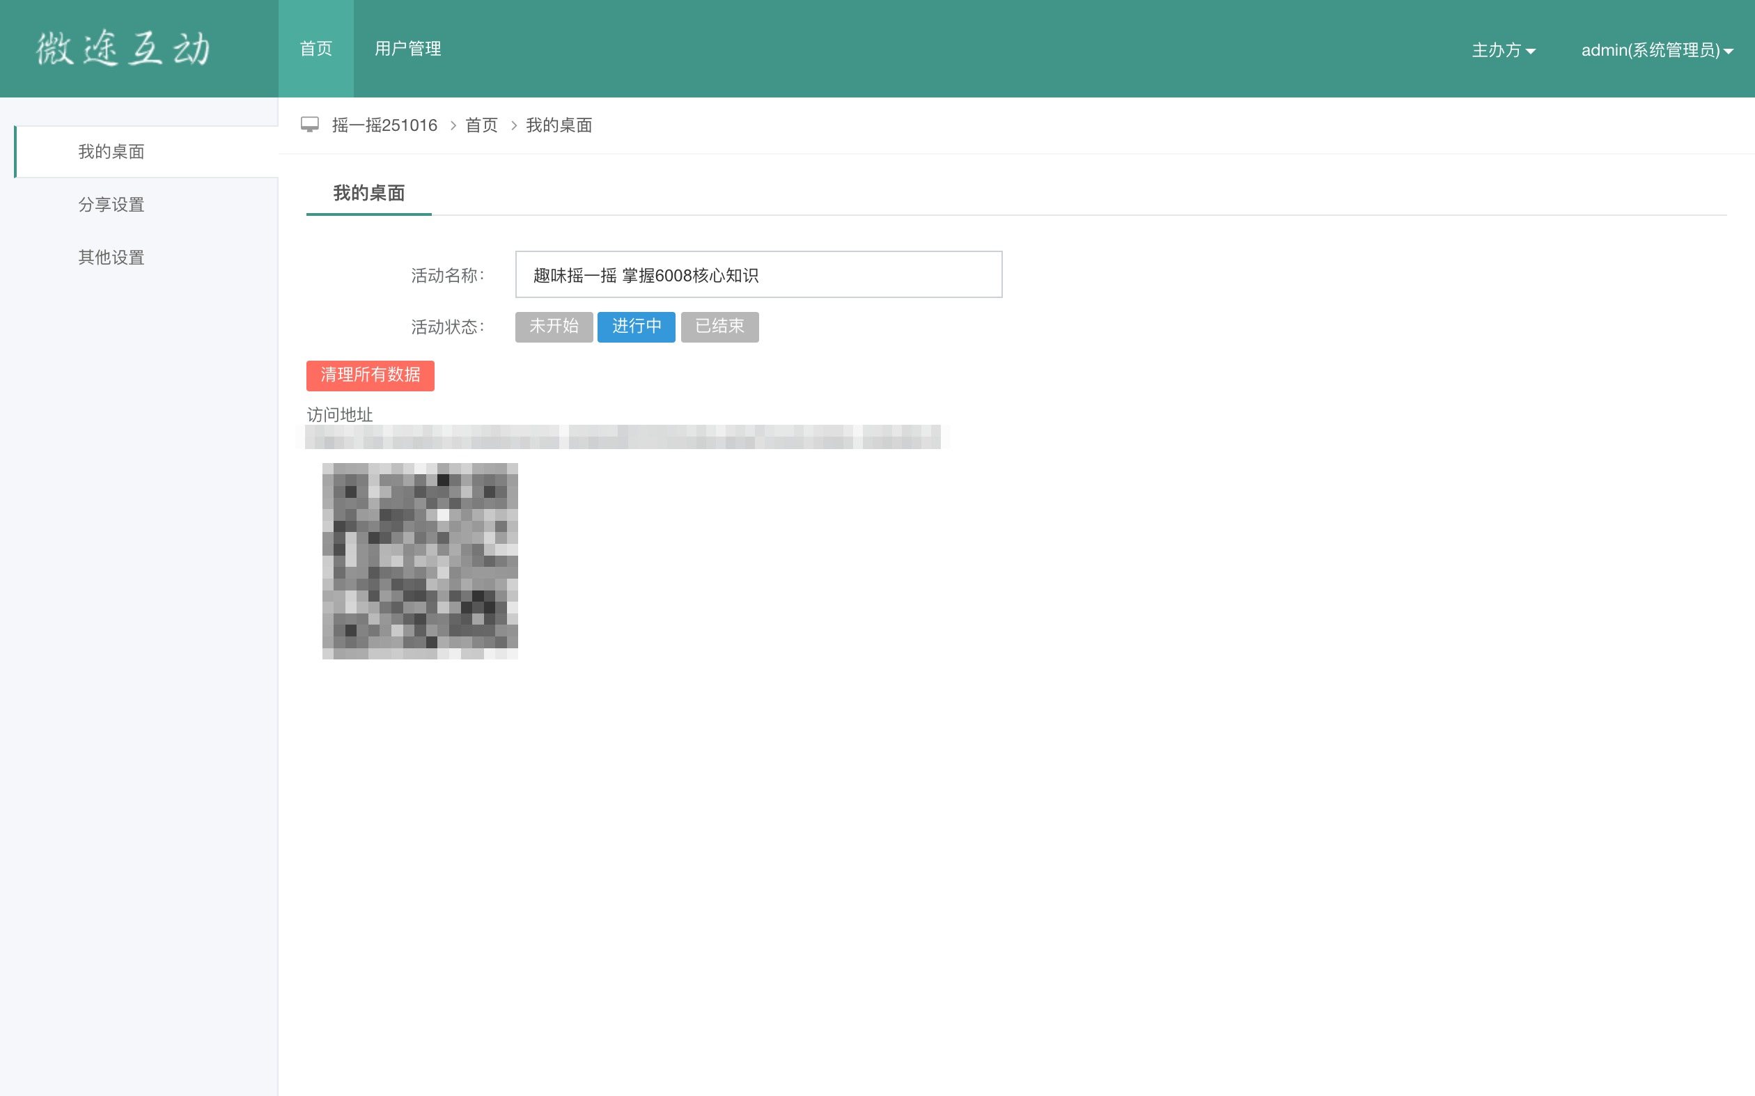Open the 首页 top navigation tab
1755x1096 pixels.
coord(316,49)
